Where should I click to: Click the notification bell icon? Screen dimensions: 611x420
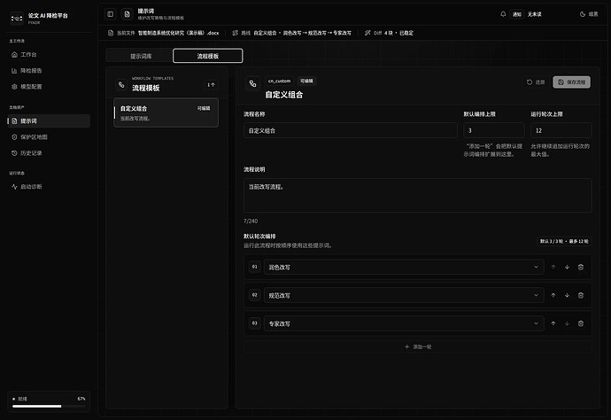[503, 14]
